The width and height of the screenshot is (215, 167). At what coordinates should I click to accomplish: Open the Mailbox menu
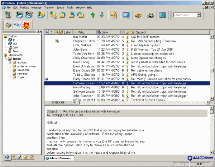pyautogui.click(x=24, y=8)
